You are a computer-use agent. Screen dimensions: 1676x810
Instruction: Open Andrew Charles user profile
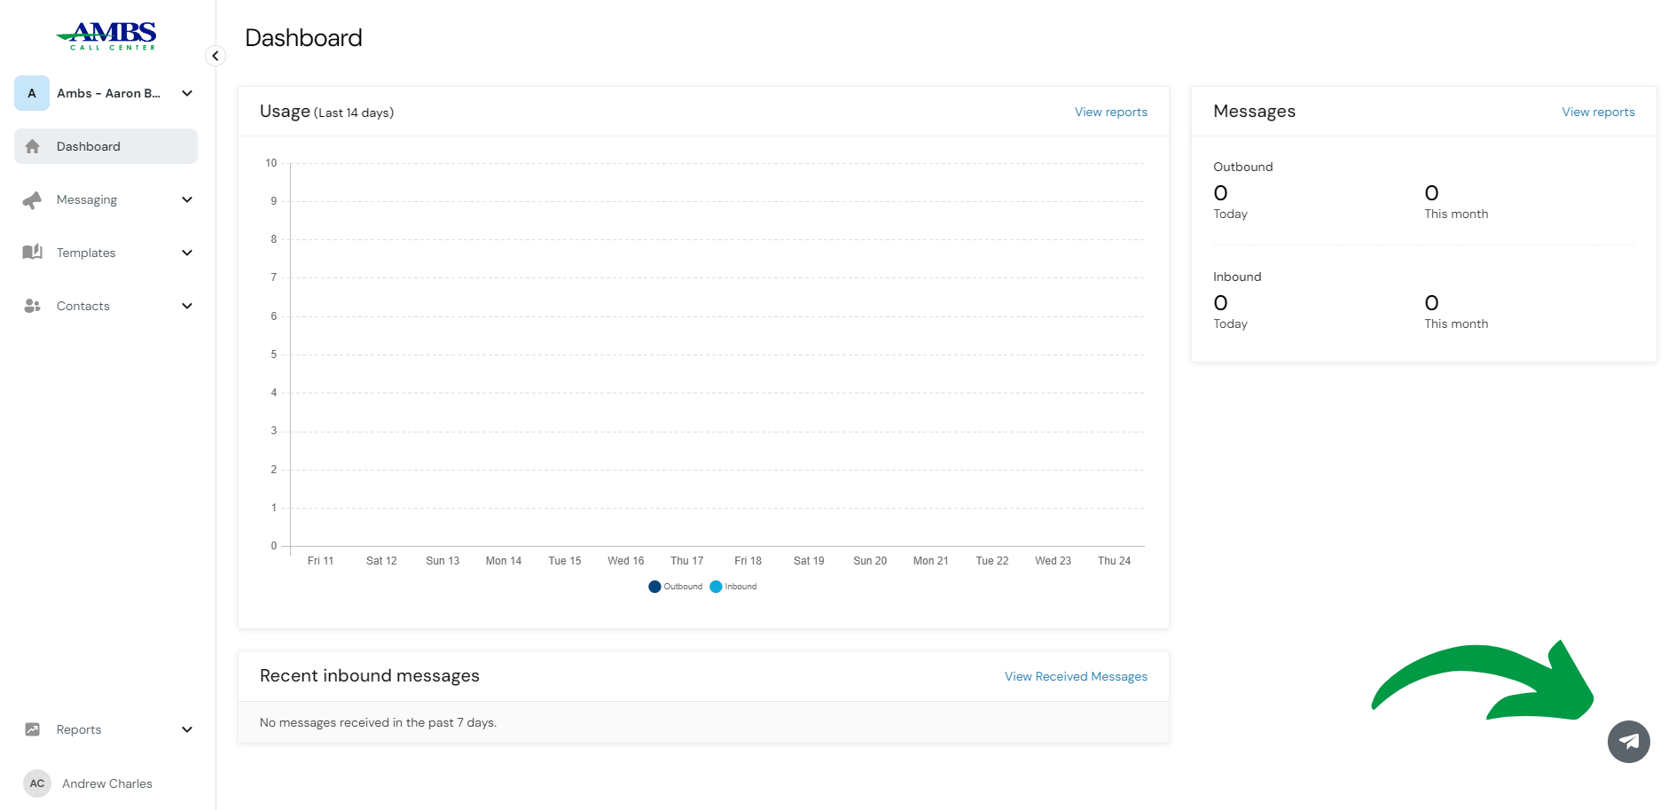point(88,783)
